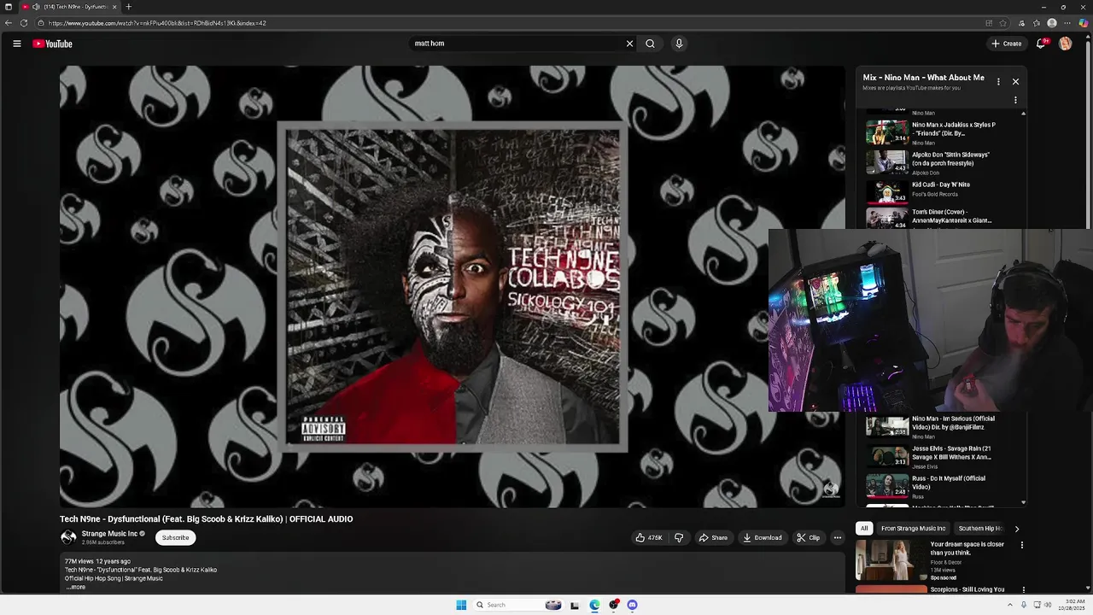Like the video with thumbs up
1093x615 pixels.
coord(649,537)
